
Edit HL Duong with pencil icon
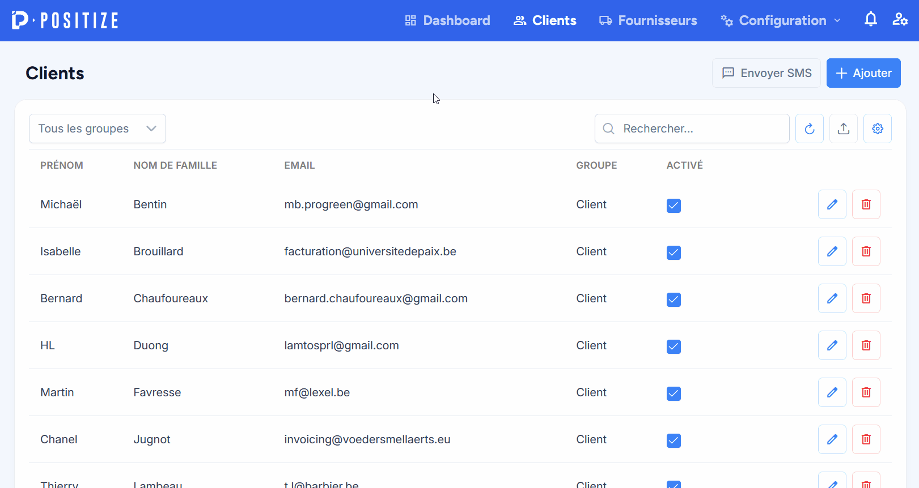832,345
